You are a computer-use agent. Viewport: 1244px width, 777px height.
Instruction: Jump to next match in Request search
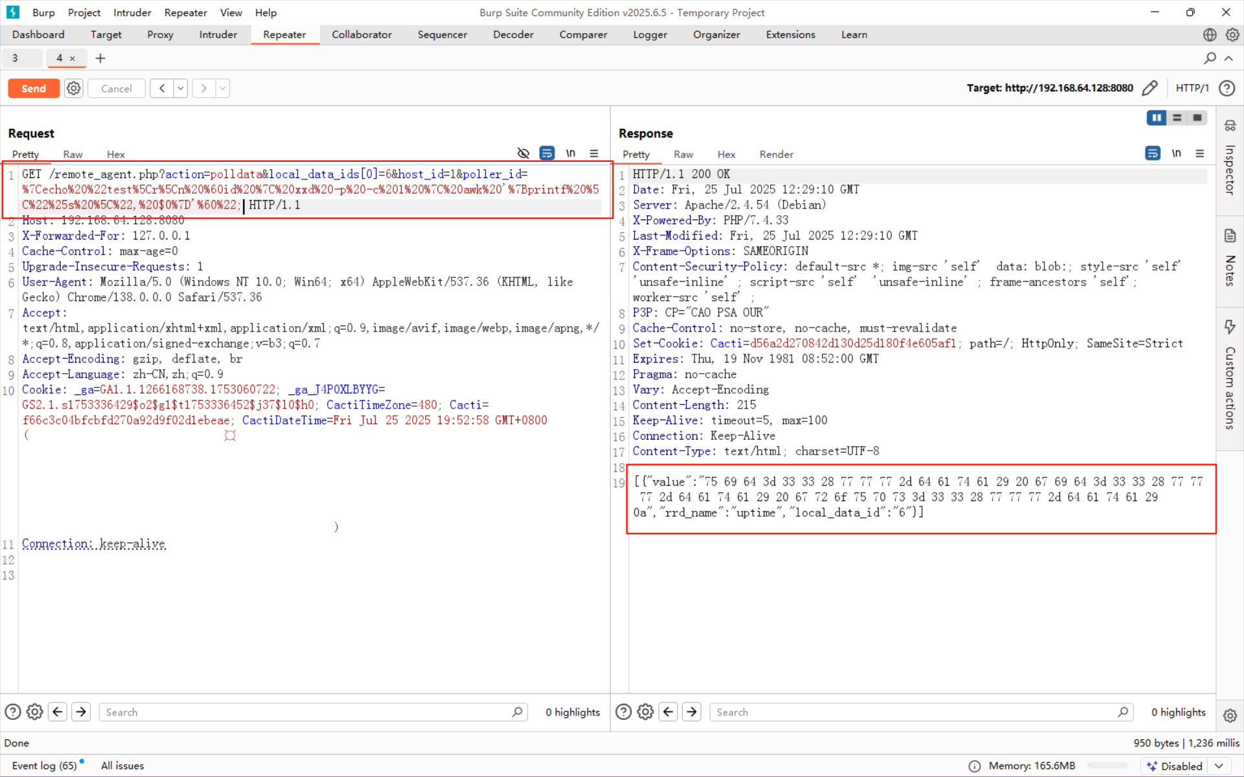point(81,712)
